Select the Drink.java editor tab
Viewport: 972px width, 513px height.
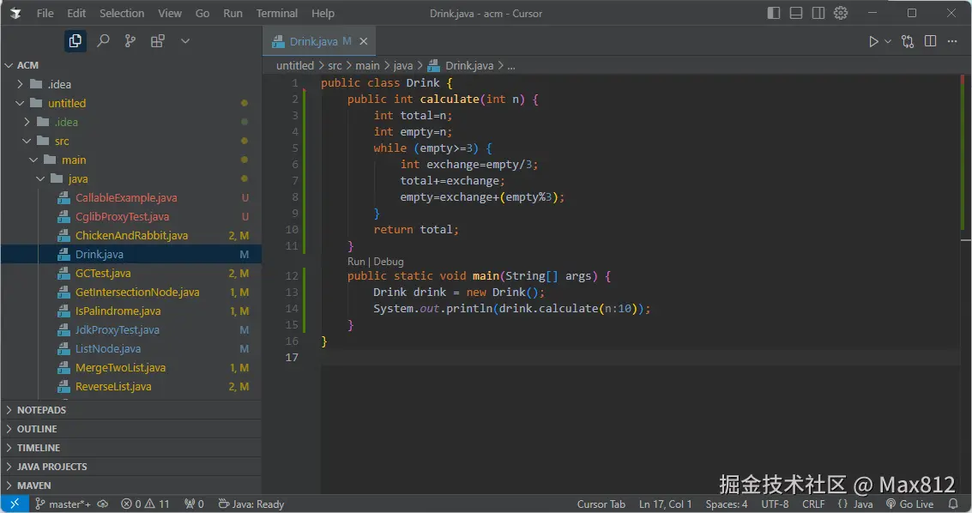click(314, 41)
